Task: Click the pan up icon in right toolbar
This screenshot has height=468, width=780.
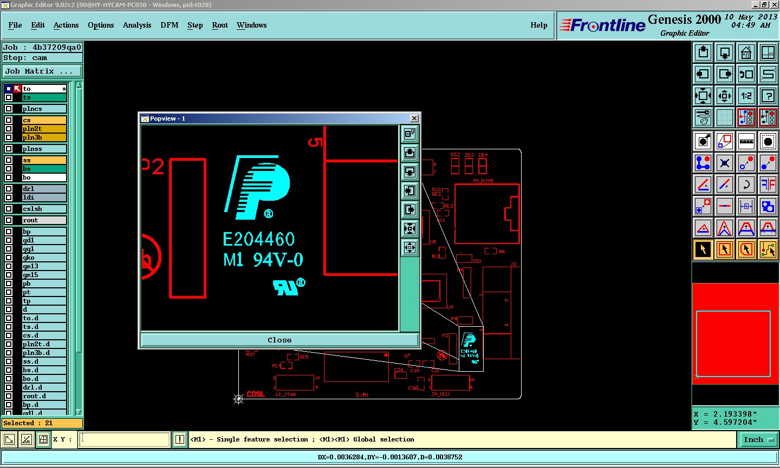Action: click(x=703, y=52)
